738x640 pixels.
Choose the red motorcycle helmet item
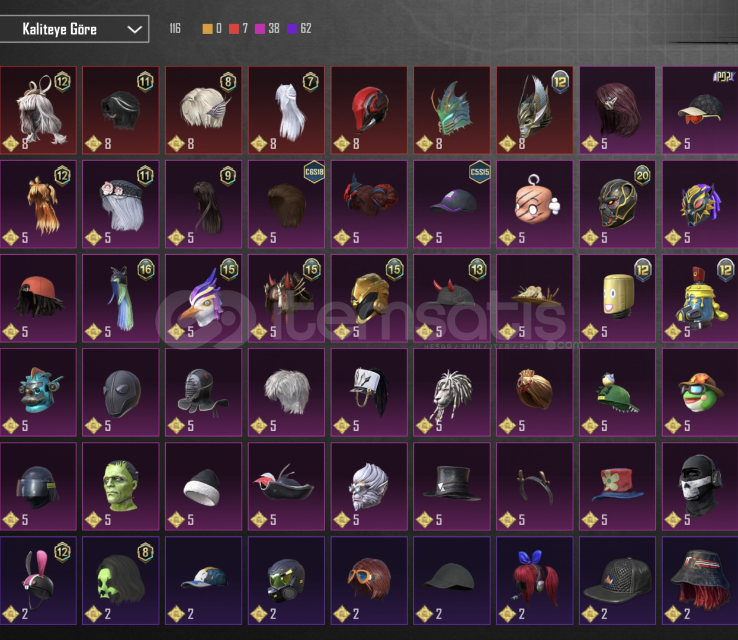point(369,110)
